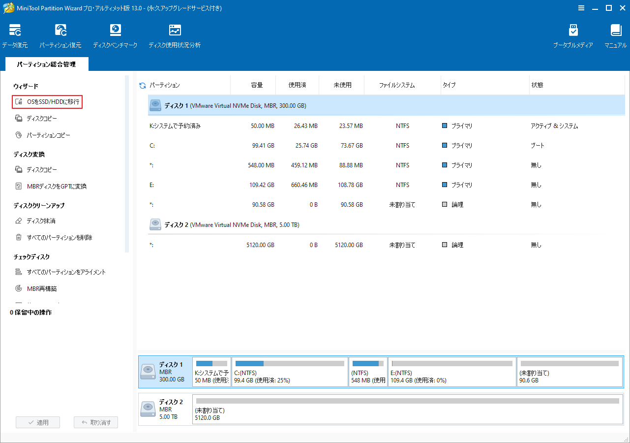Select the C: partition block in disk map
630x443 pixels.
289,372
